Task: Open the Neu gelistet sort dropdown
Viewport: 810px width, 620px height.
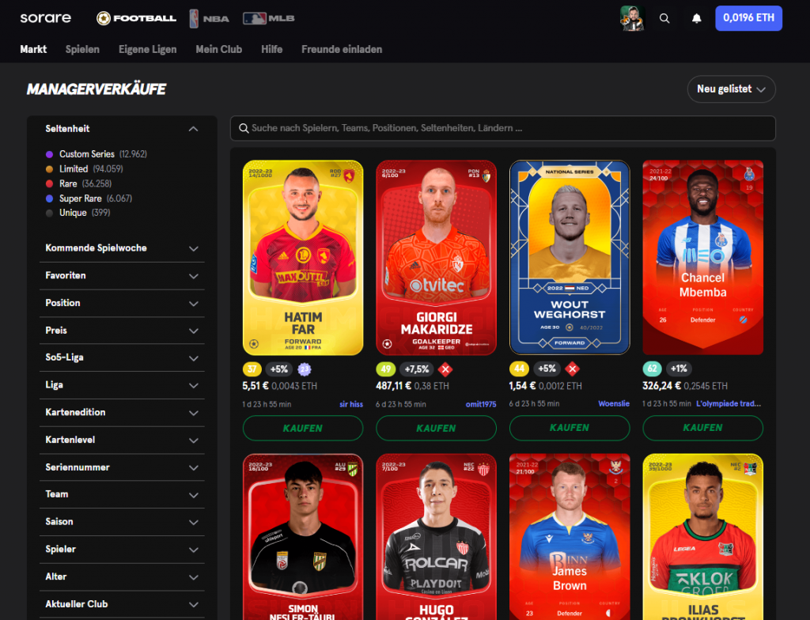Action: (731, 89)
